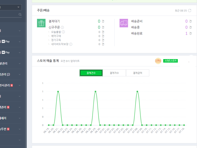Click the 결제대기 count of 0
This screenshot has width=197, height=148.
coord(99,21)
